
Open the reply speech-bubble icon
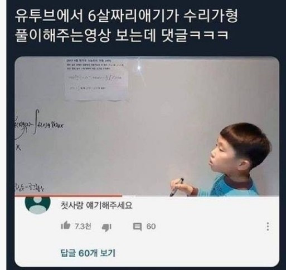tap(138, 227)
